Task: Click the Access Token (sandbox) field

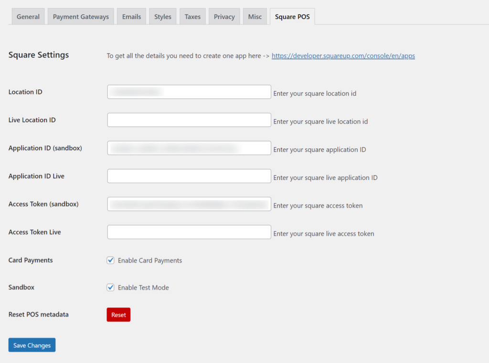Action: point(189,204)
